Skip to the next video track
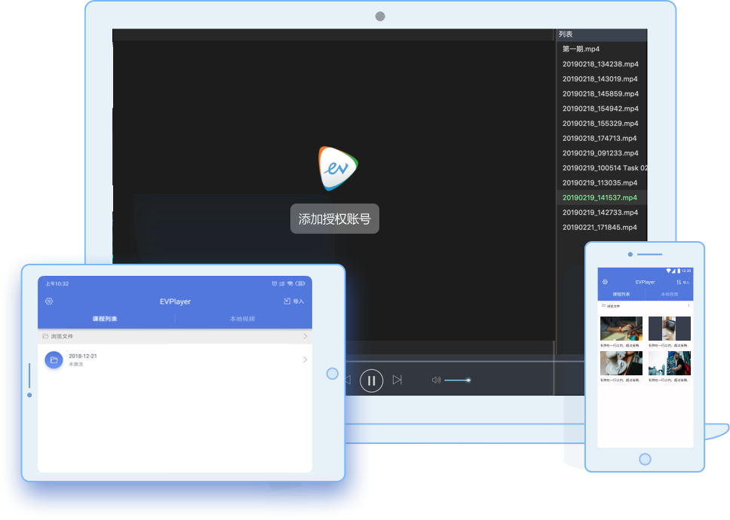Screen dimensions: 730x520 [397, 380]
